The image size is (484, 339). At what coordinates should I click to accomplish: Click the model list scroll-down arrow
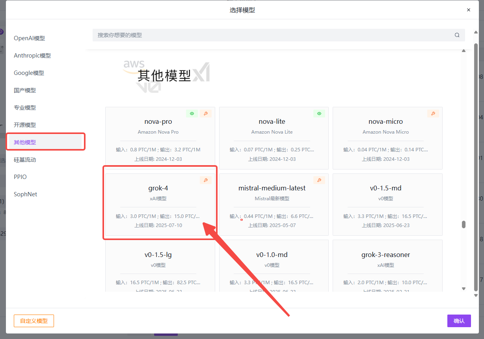464,289
